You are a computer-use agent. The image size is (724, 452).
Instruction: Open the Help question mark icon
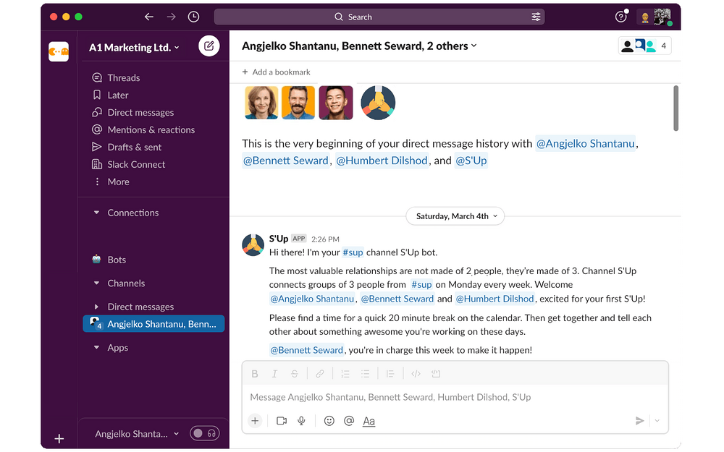tap(621, 17)
